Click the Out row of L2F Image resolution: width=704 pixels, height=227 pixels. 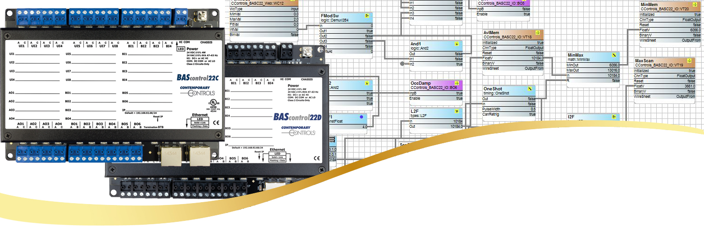point(436,126)
